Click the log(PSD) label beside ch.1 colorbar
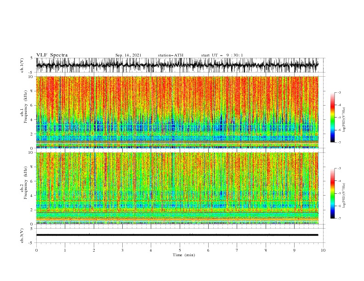The width and height of the screenshot is (364, 281). [x=344, y=120]
